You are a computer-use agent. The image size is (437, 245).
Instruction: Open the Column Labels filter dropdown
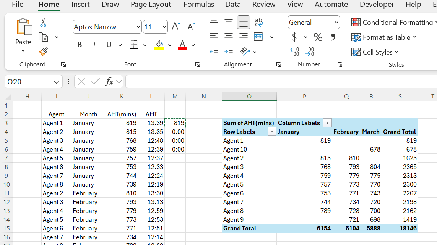pos(328,123)
